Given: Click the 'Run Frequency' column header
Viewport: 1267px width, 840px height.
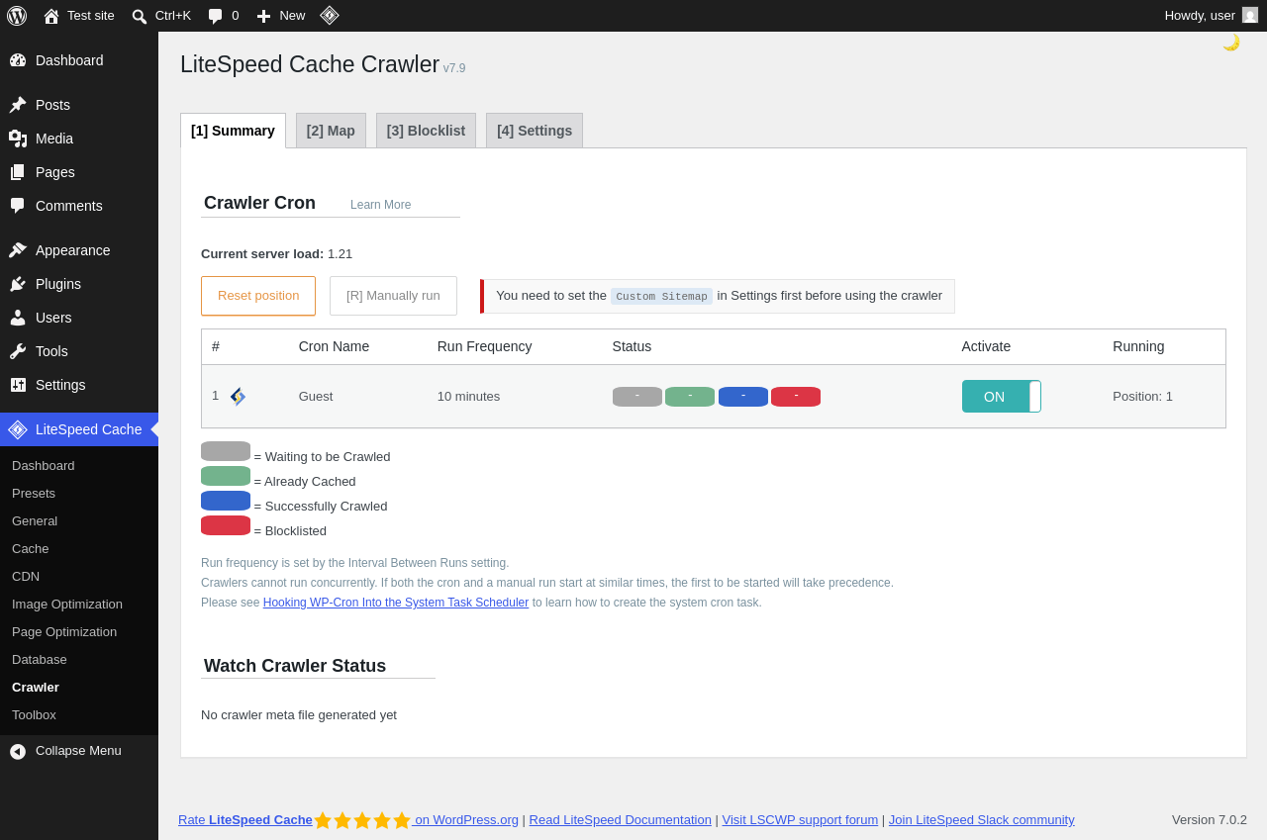Looking at the screenshot, I should [x=485, y=346].
